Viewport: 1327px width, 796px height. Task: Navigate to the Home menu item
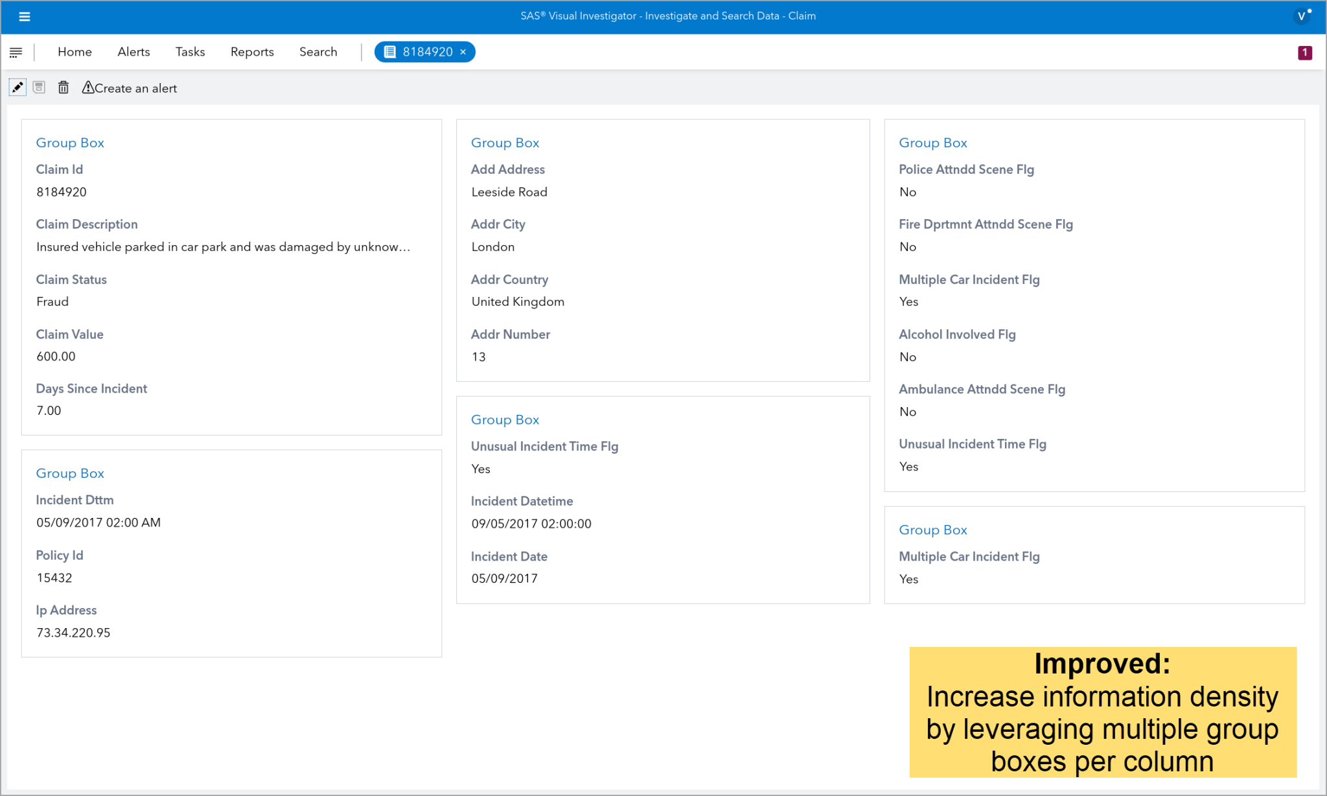(x=75, y=52)
